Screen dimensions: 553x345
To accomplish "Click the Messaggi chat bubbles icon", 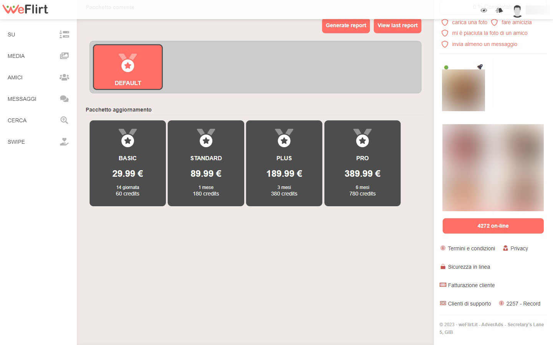I will tap(64, 99).
